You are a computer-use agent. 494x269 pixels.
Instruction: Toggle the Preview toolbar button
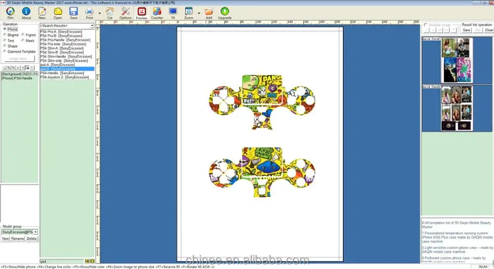tap(141, 13)
